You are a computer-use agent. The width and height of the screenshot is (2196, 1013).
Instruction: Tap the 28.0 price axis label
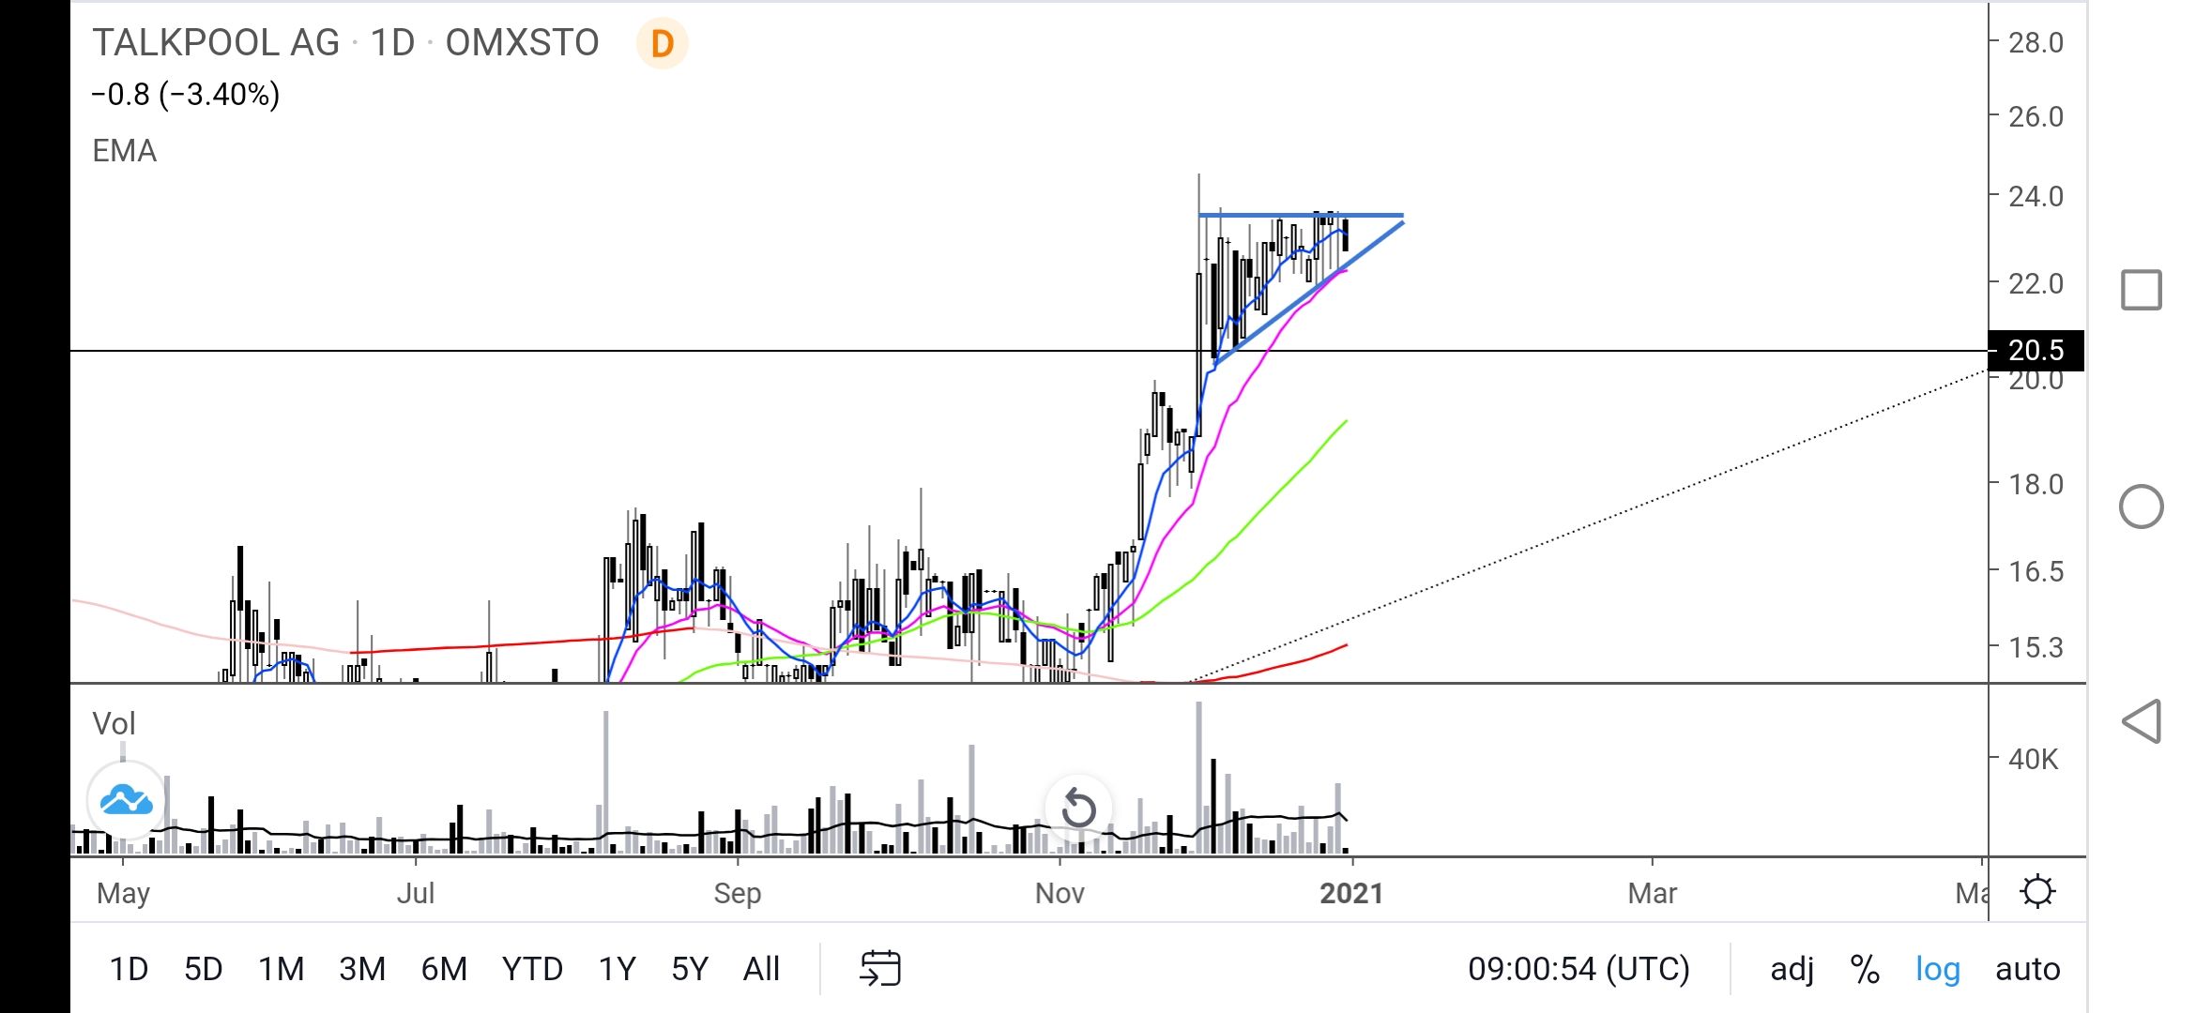coord(2036,42)
